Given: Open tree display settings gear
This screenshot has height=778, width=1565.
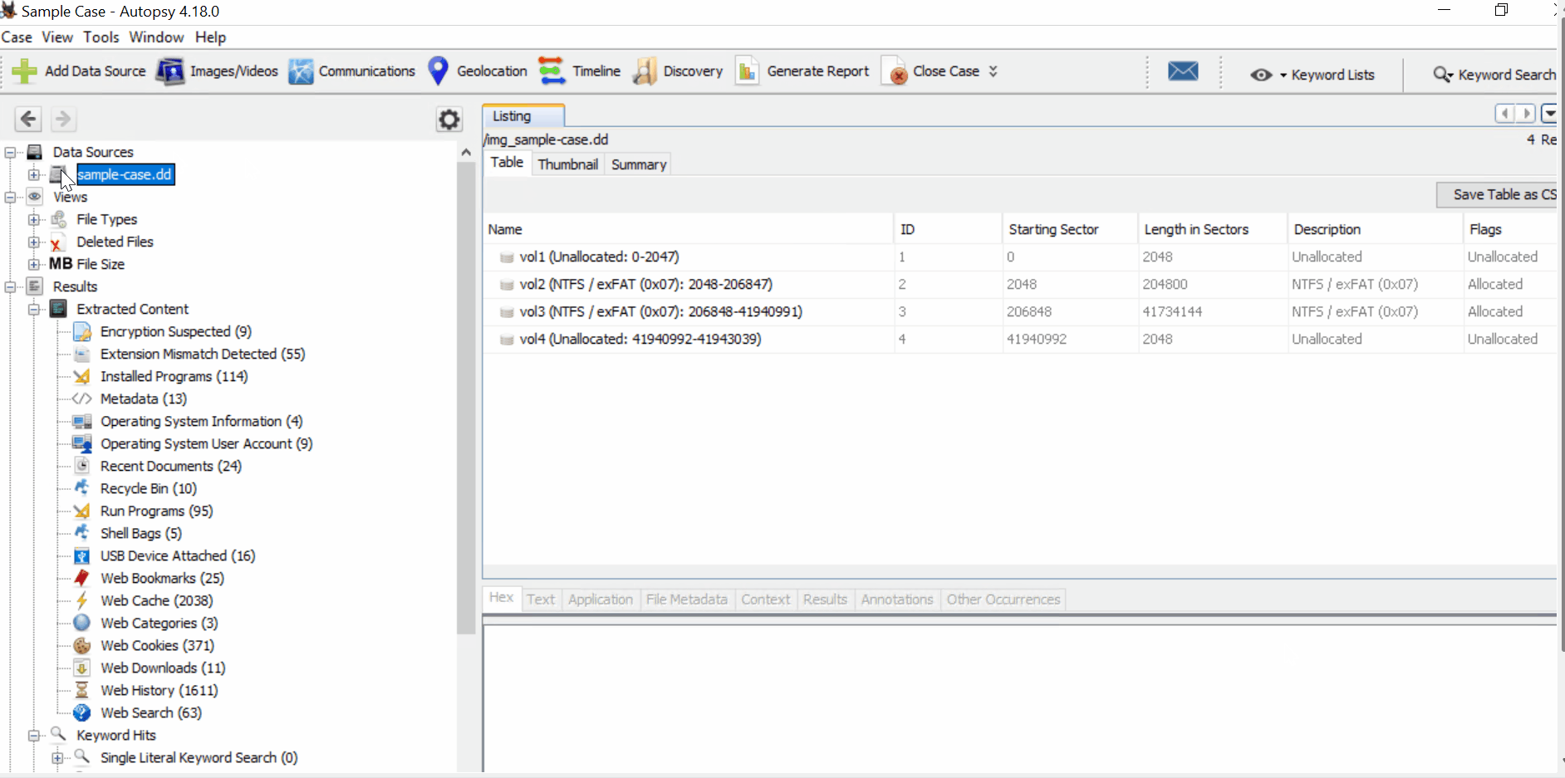Looking at the screenshot, I should (449, 120).
